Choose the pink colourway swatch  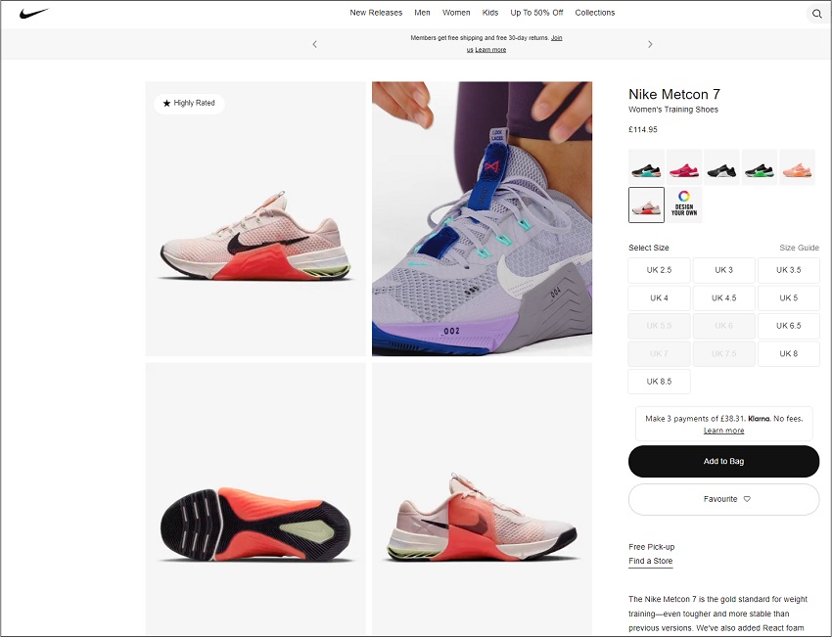[x=684, y=167]
